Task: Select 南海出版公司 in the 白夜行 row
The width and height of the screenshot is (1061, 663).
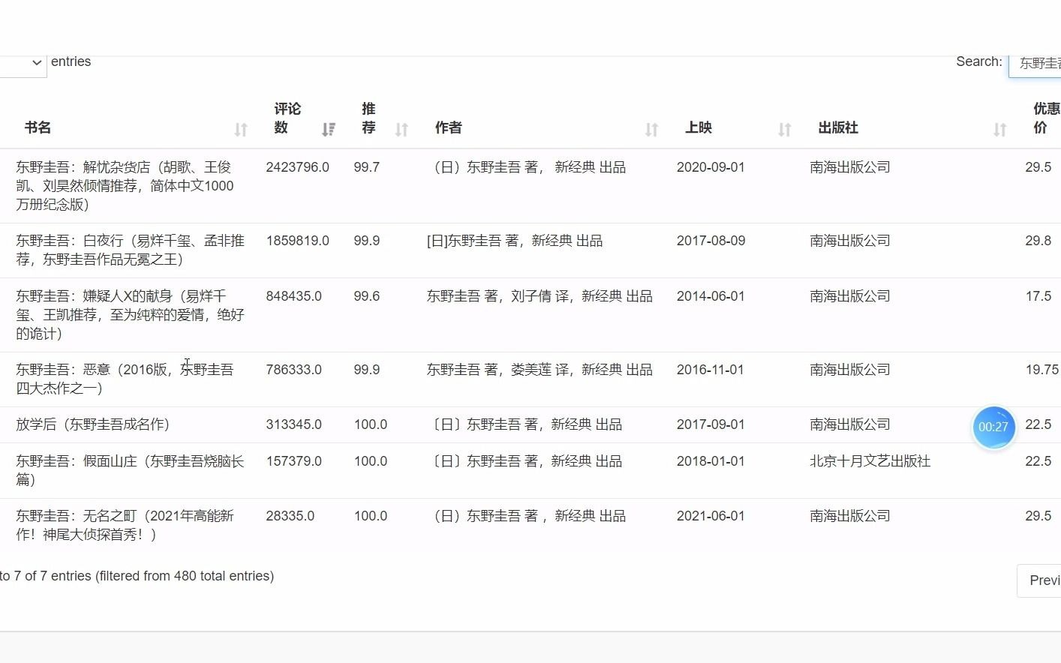Action: pos(850,241)
